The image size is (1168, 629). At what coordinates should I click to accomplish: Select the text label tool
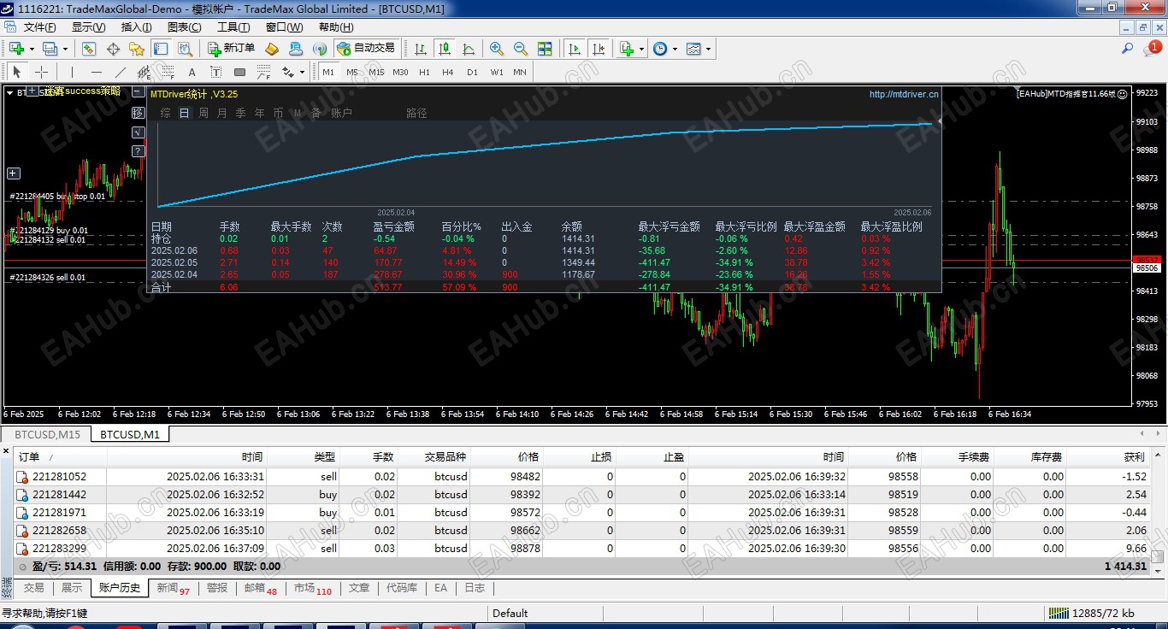pos(215,73)
